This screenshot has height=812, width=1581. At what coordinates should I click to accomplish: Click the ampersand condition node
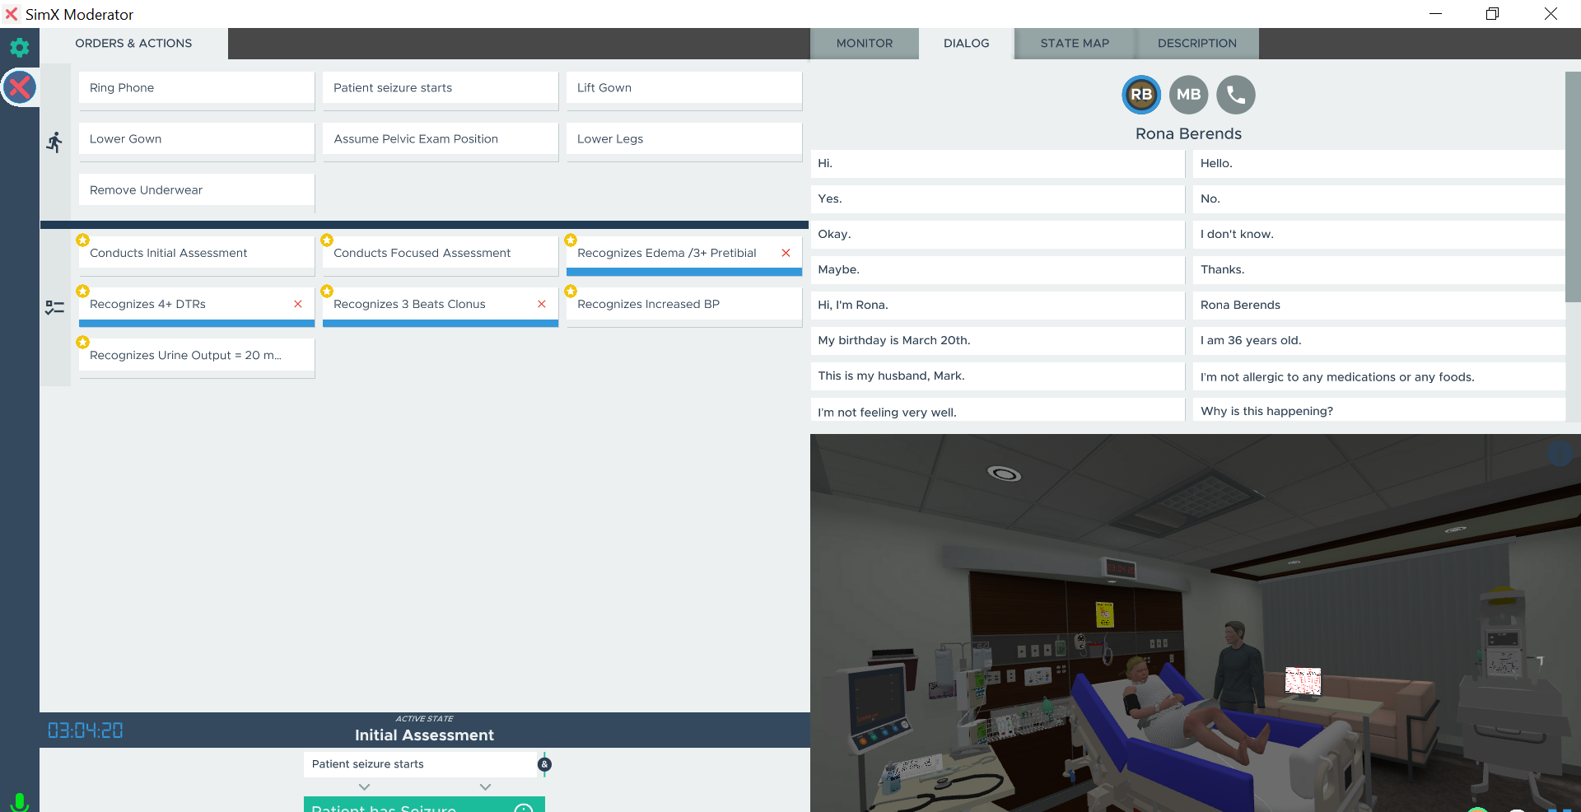[x=544, y=764]
